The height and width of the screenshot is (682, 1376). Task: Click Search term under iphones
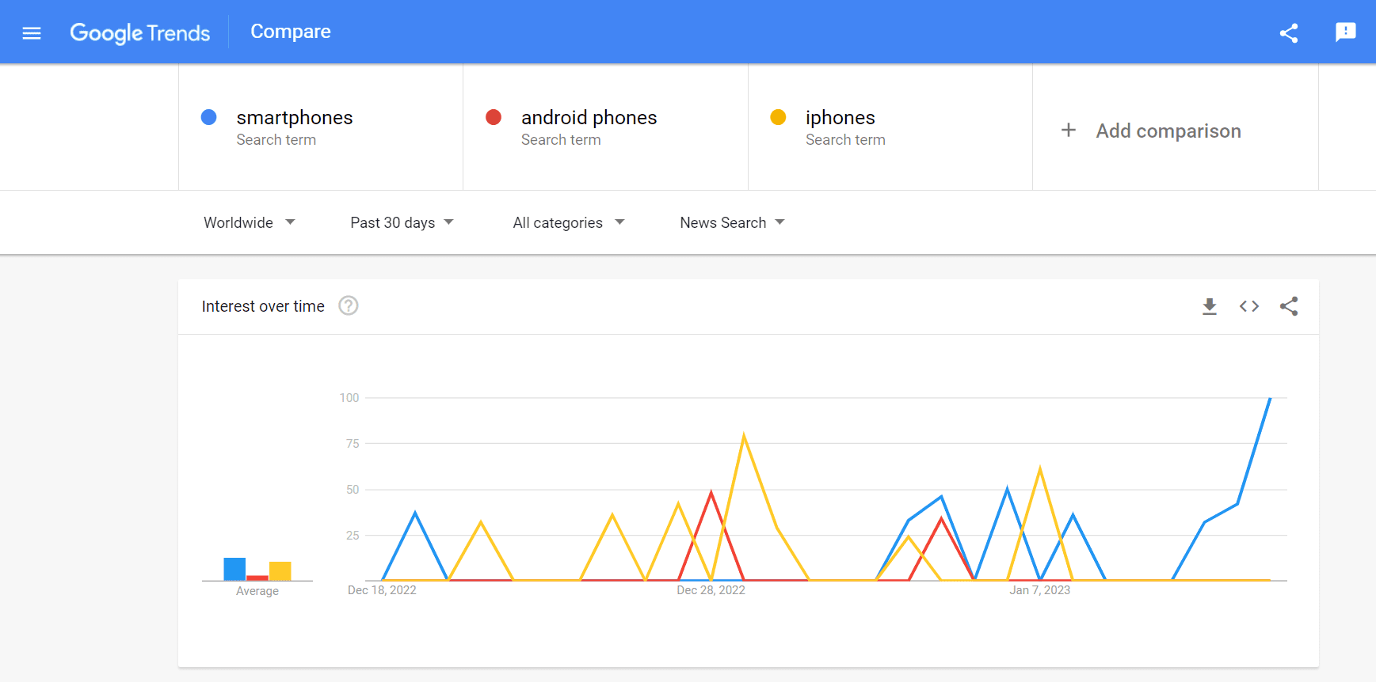click(845, 140)
